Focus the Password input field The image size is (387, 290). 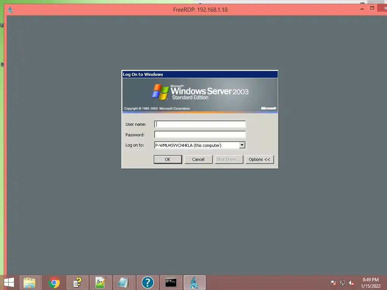tap(200, 134)
